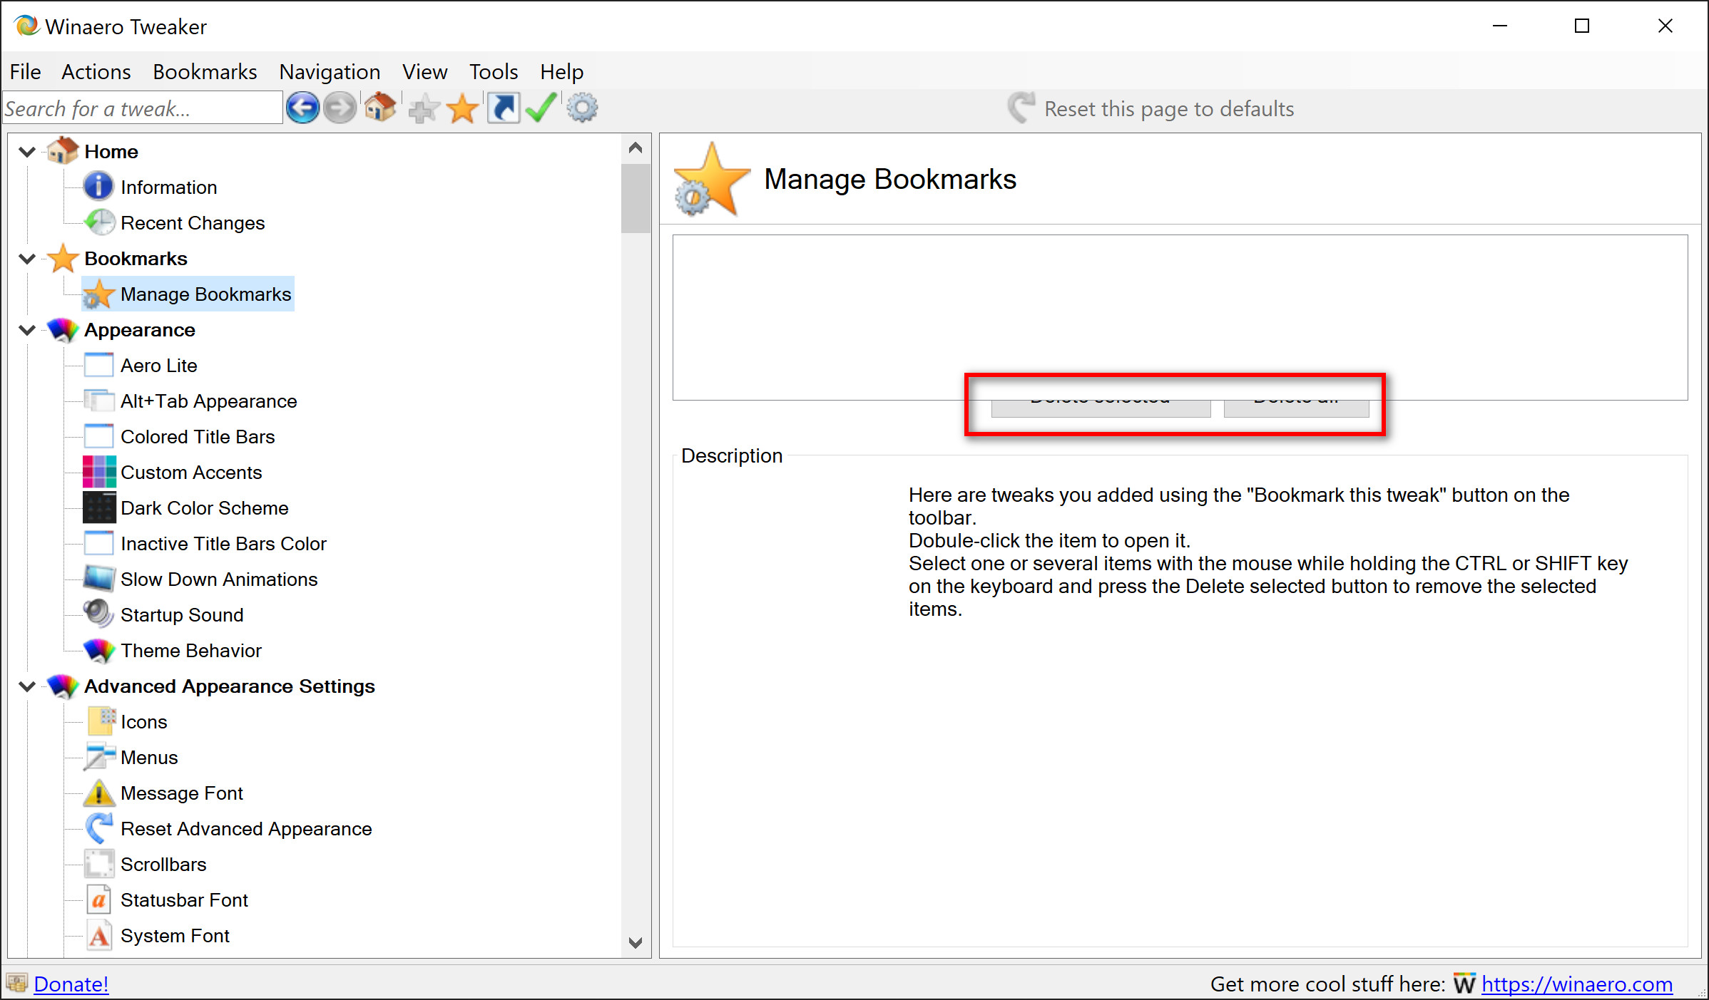1709x1000 pixels.
Task: Click the tree scrollbar down arrow
Action: tap(636, 942)
